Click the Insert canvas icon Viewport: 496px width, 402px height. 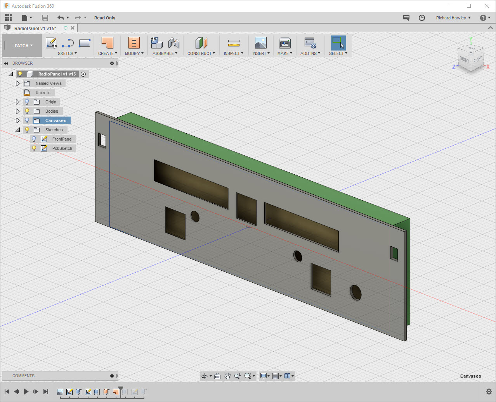point(260,43)
